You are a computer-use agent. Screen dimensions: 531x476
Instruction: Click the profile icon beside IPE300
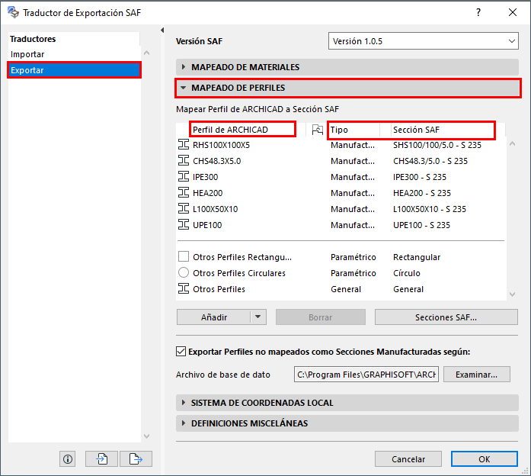[184, 176]
